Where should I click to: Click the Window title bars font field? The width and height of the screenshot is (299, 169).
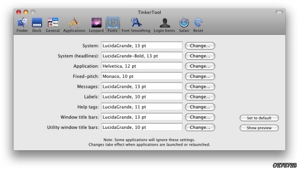coord(142,117)
